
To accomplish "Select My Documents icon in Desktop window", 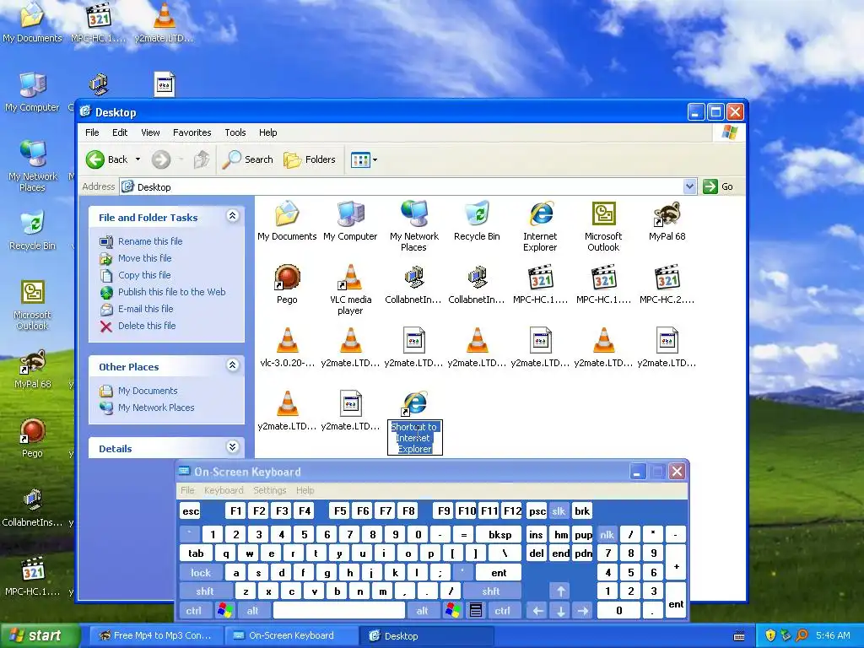I will 287,213.
